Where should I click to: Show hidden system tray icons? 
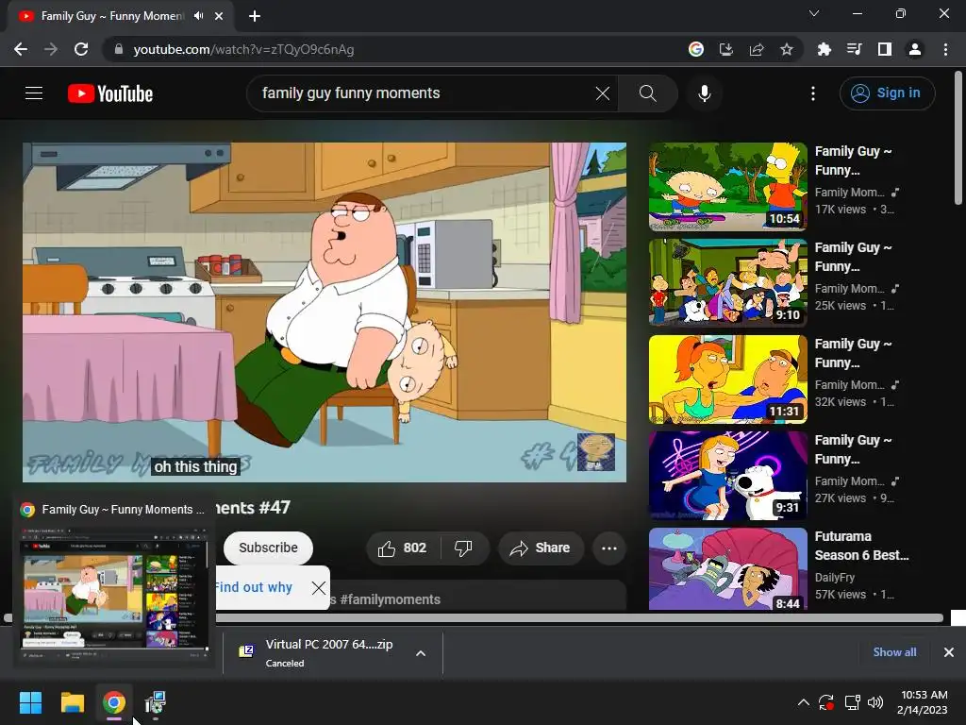point(804,702)
